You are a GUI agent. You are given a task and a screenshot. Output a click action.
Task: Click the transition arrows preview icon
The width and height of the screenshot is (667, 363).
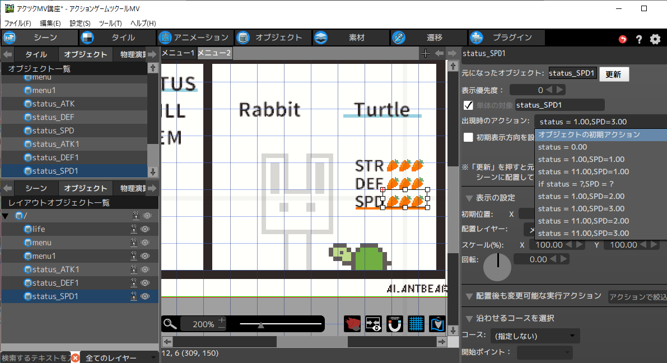point(374,324)
